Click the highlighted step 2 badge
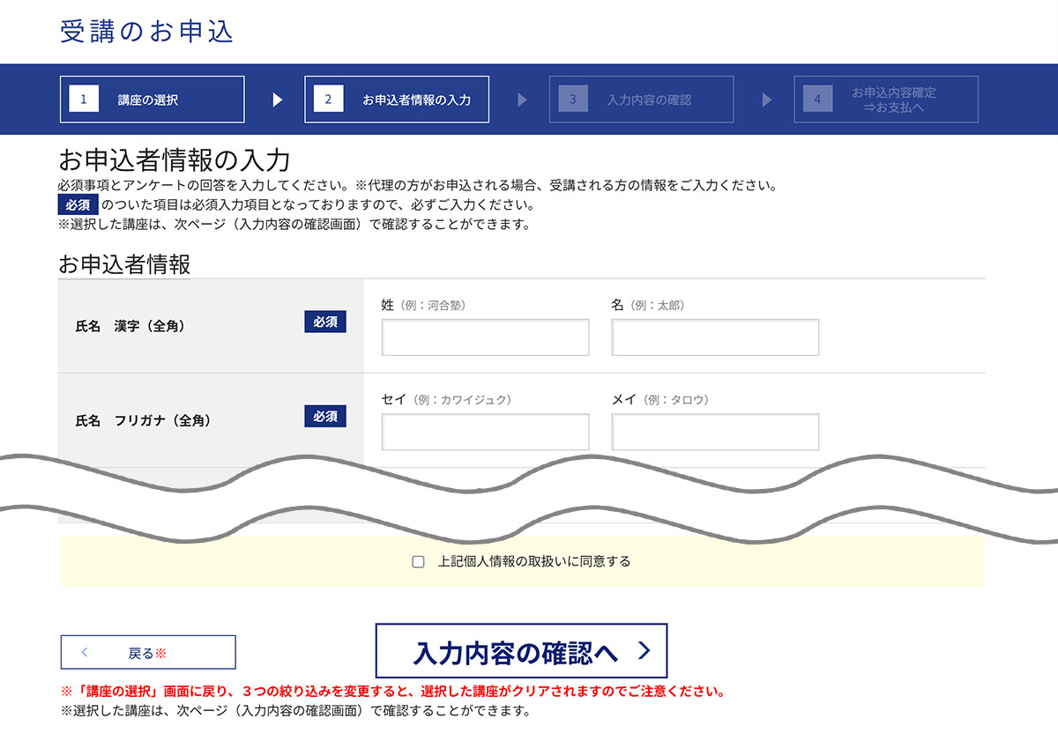 tap(328, 99)
